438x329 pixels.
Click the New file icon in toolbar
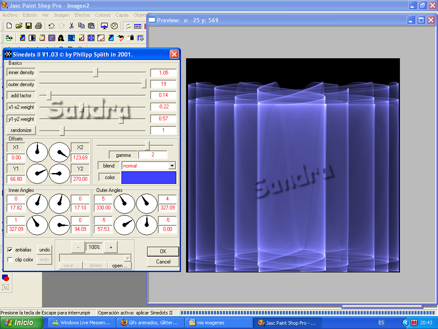(9, 26)
